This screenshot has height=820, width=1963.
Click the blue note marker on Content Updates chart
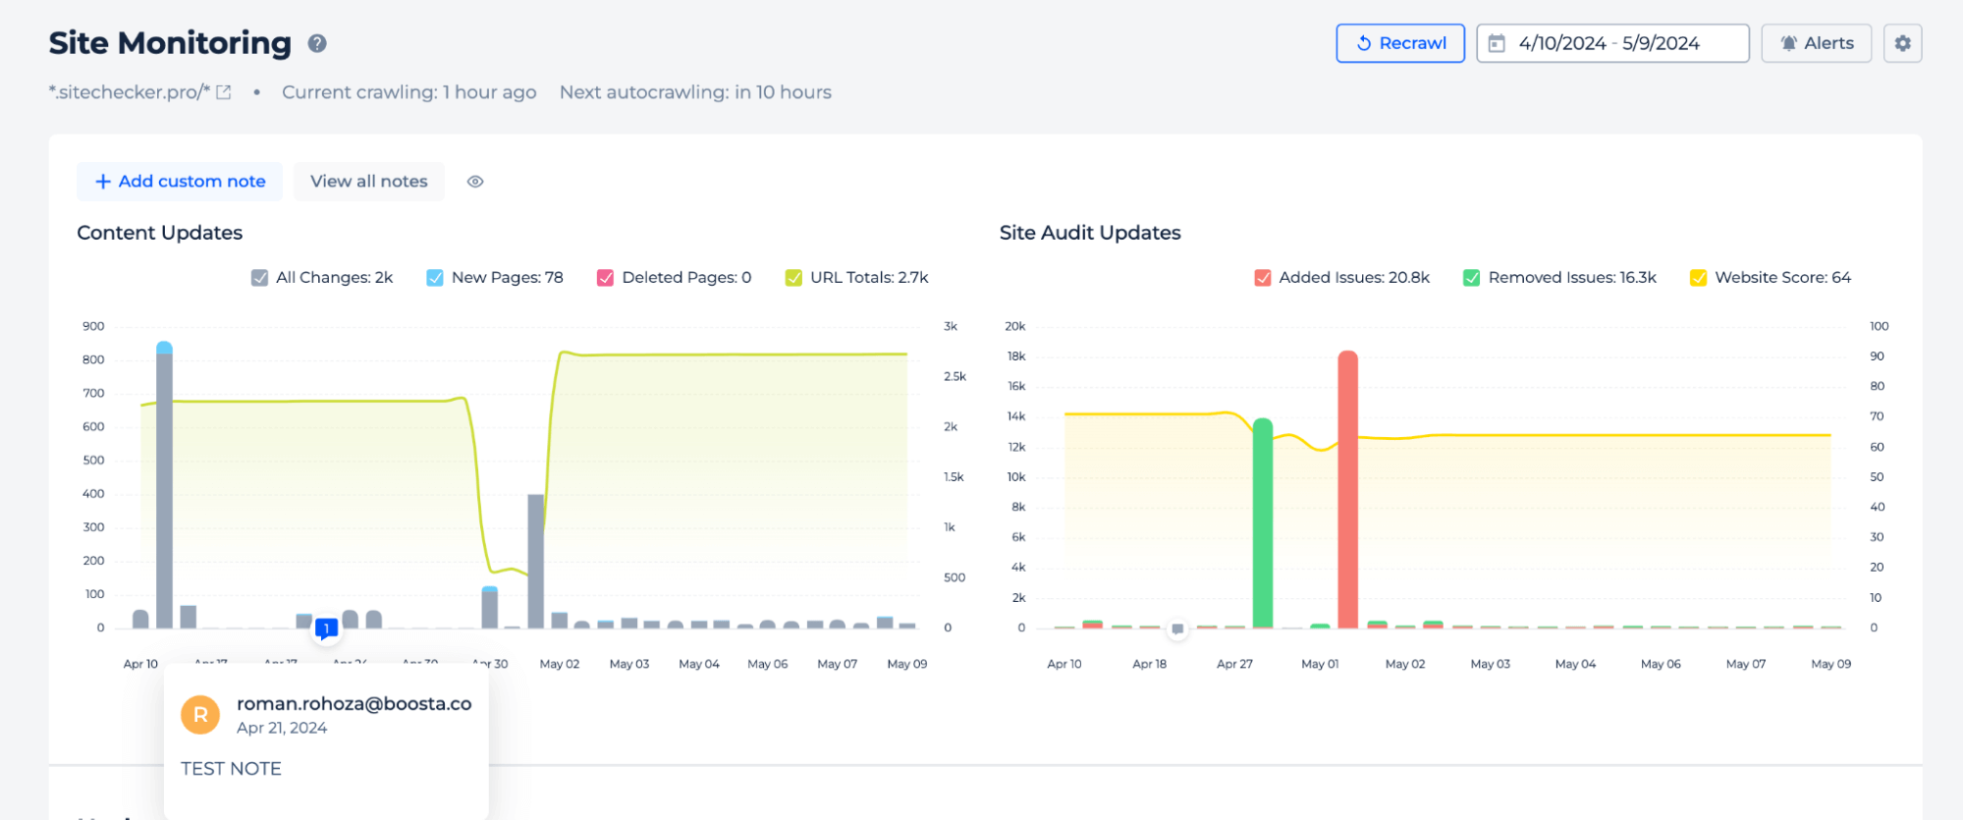click(326, 629)
